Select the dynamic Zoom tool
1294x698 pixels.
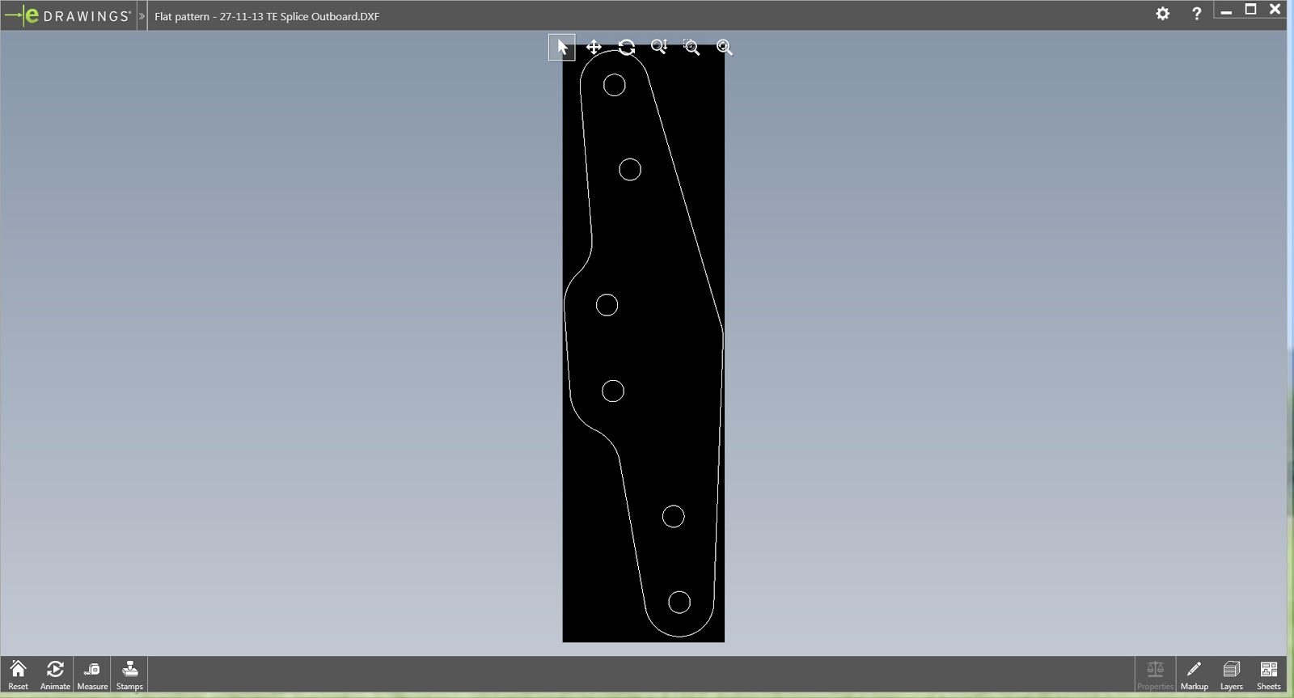coord(659,48)
